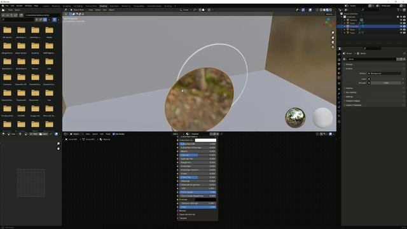Toggle the Use Nodes checkbox

point(113,134)
